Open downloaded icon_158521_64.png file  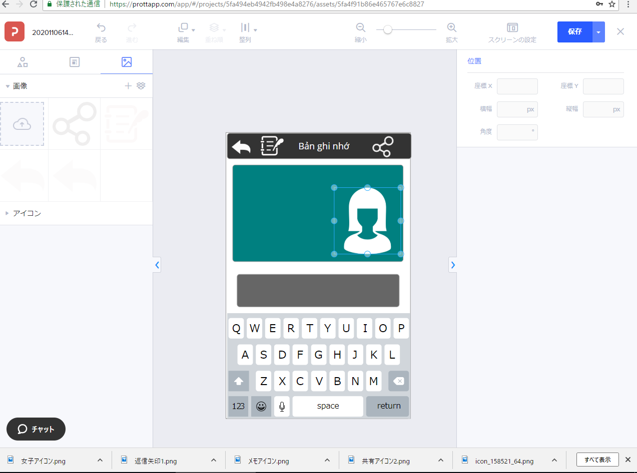pyautogui.click(x=504, y=461)
